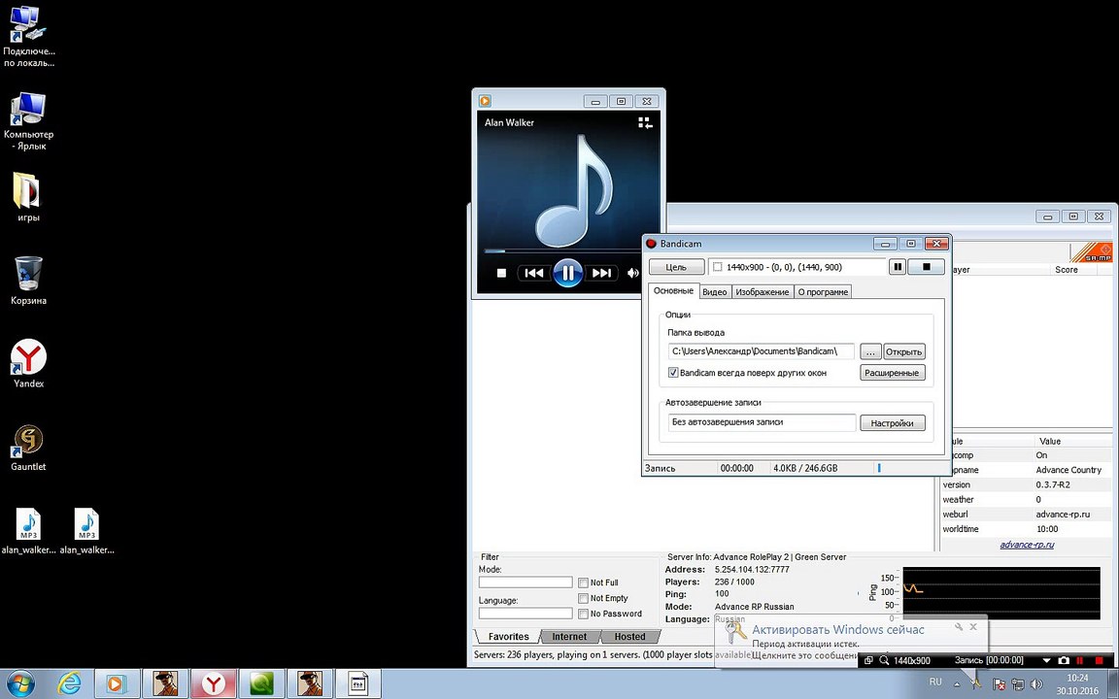1119x699 pixels.
Task: Enable the Not Empty filter checkbox
Action: (x=583, y=598)
